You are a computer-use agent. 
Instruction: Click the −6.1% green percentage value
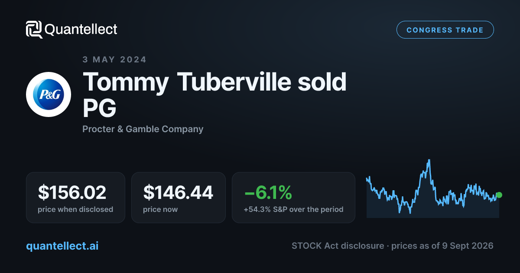(268, 192)
